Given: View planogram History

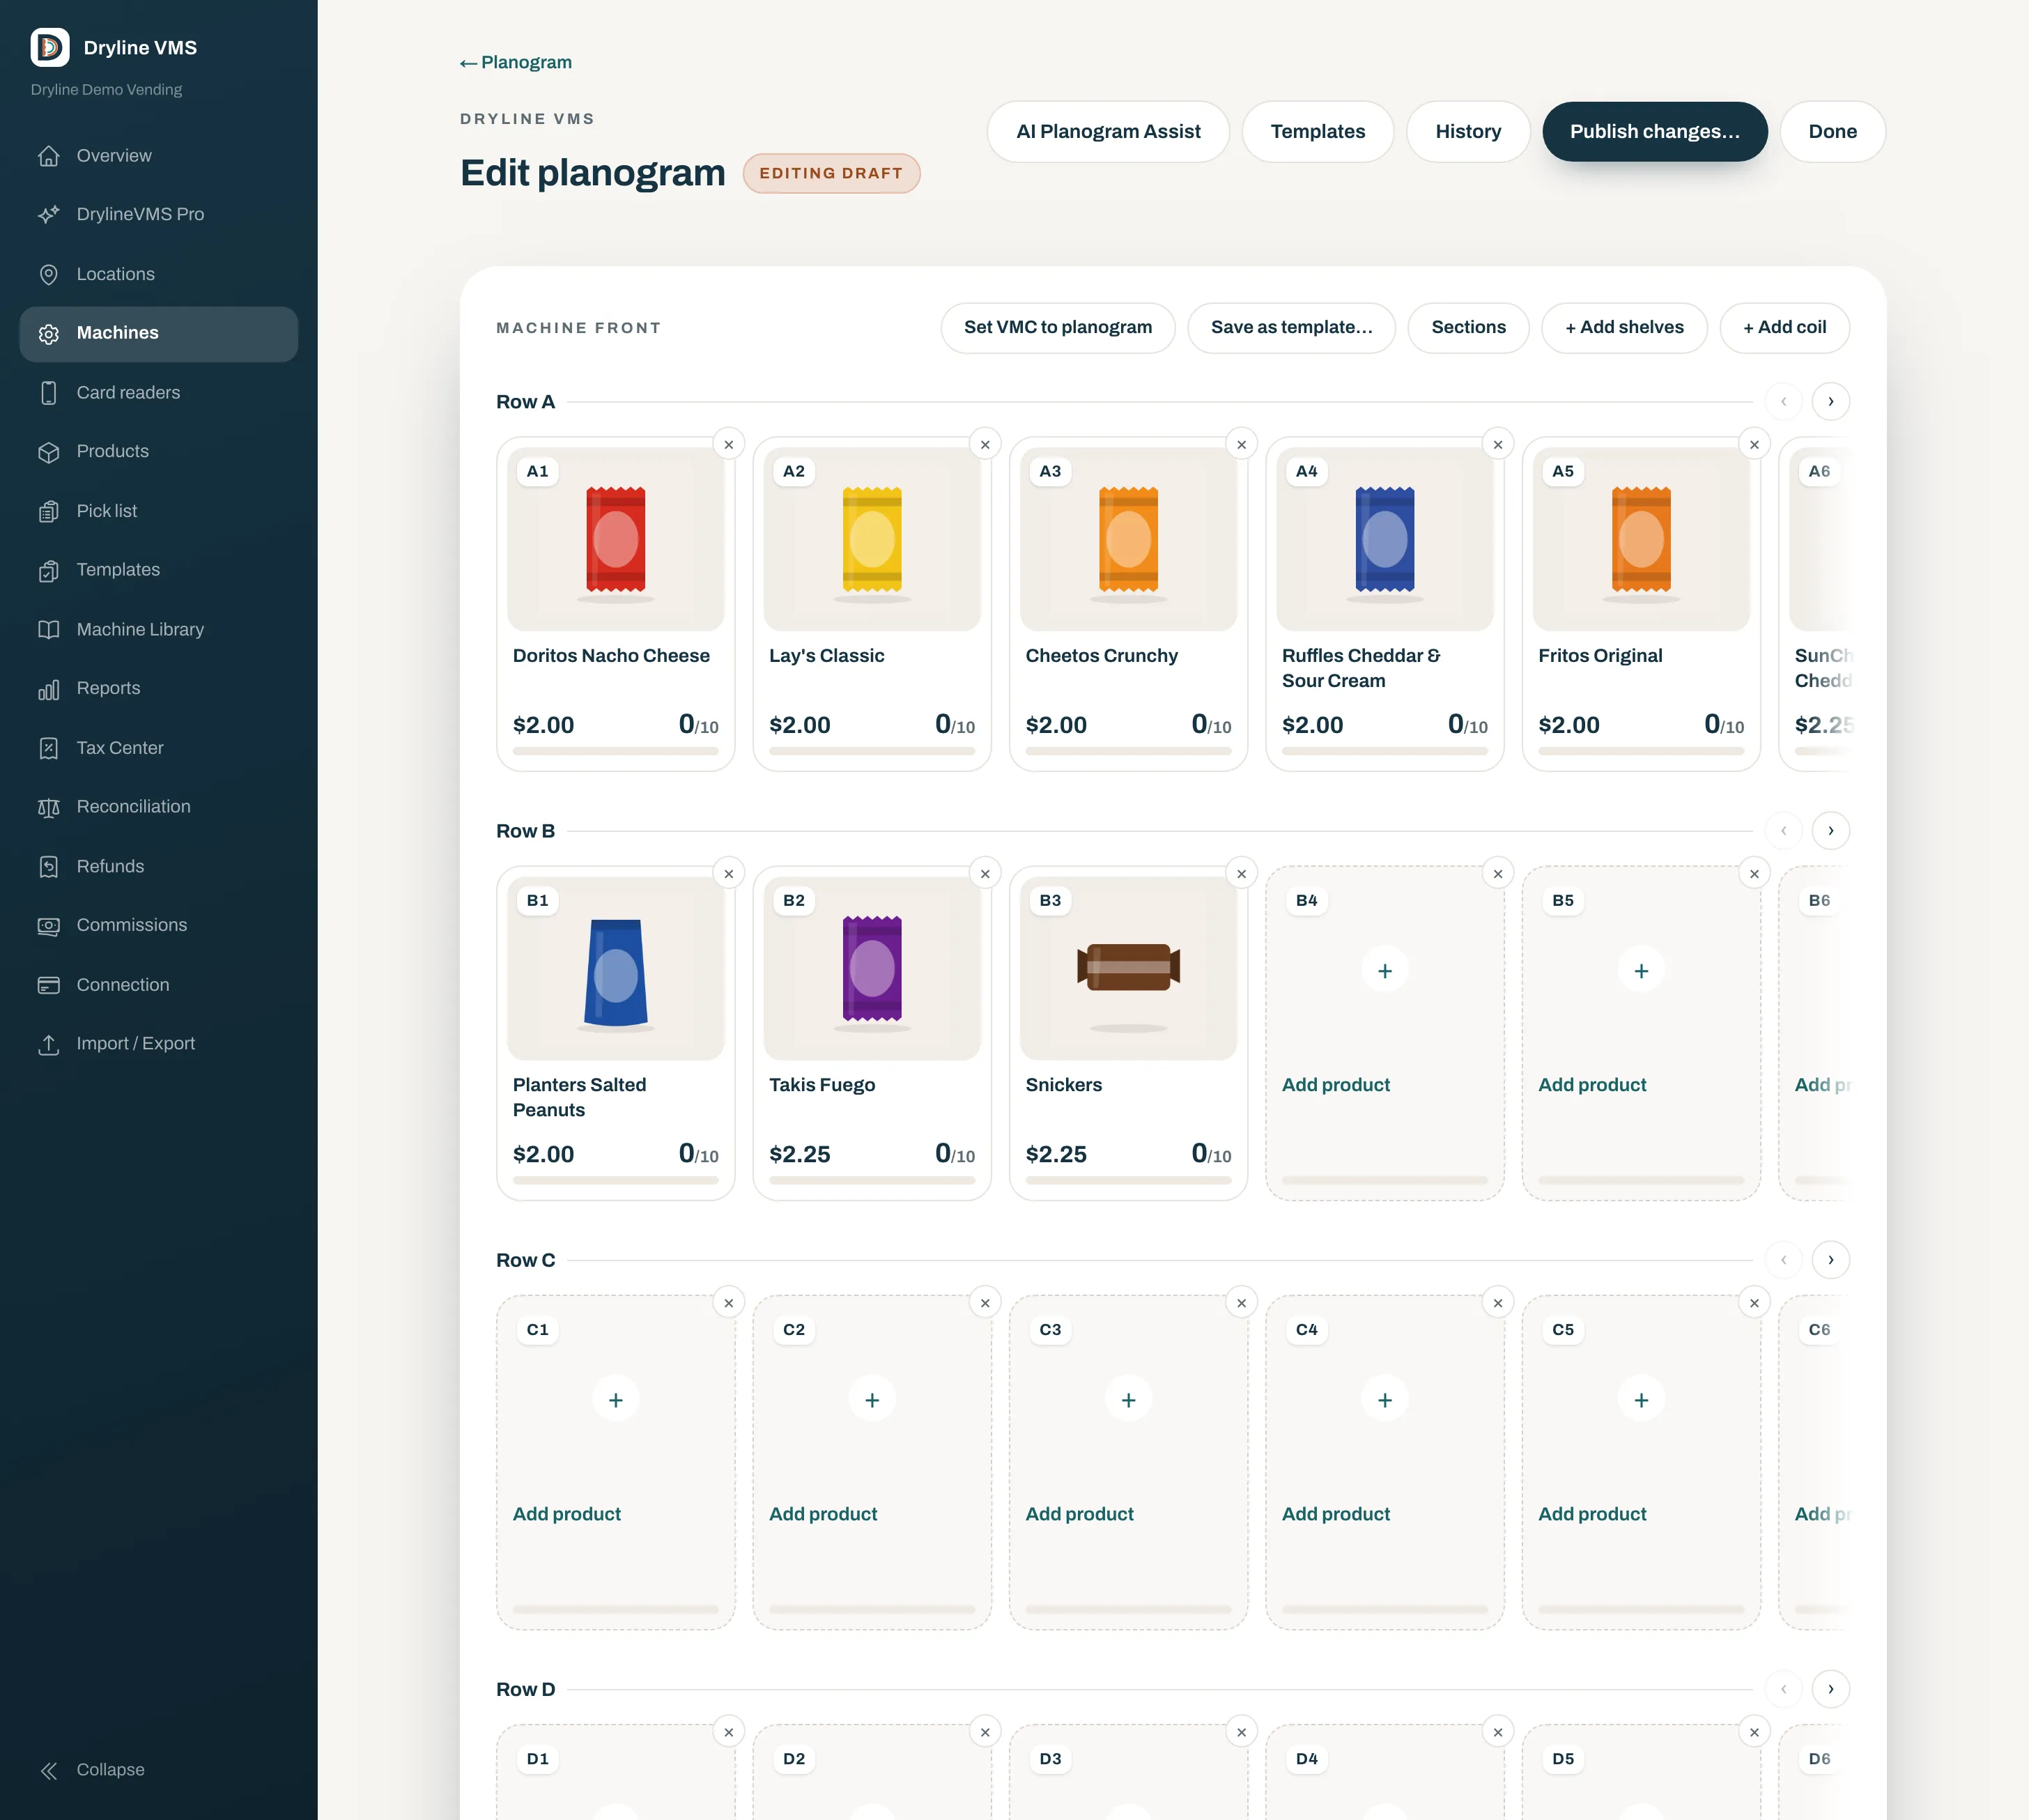Looking at the screenshot, I should point(1467,131).
